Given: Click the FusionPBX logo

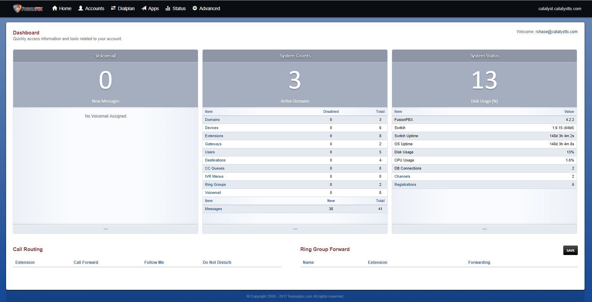Looking at the screenshot, I should [x=28, y=8].
